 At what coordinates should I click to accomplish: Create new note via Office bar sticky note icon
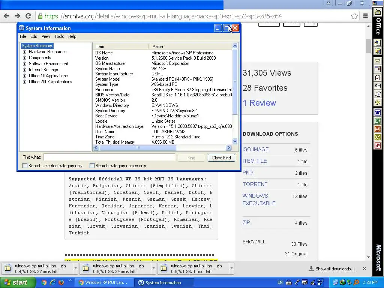click(378, 102)
